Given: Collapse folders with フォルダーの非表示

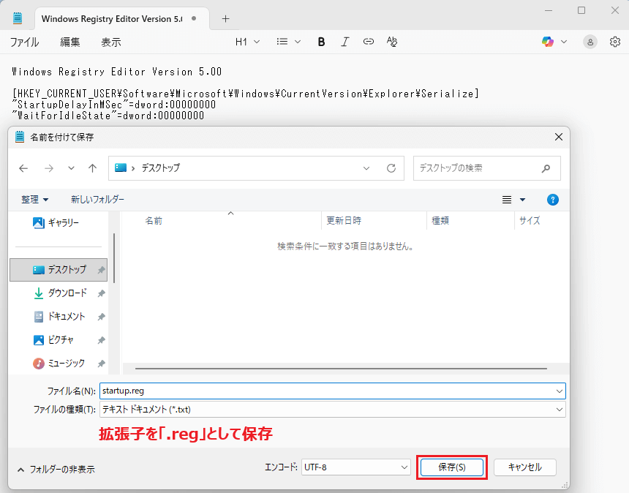Looking at the screenshot, I should coord(56,469).
